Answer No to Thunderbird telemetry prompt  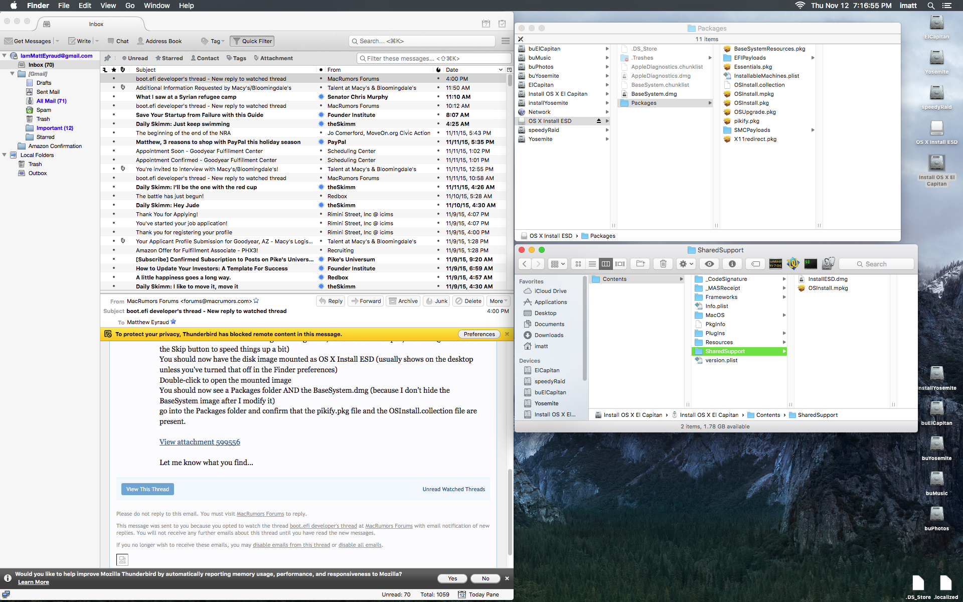pos(486,578)
